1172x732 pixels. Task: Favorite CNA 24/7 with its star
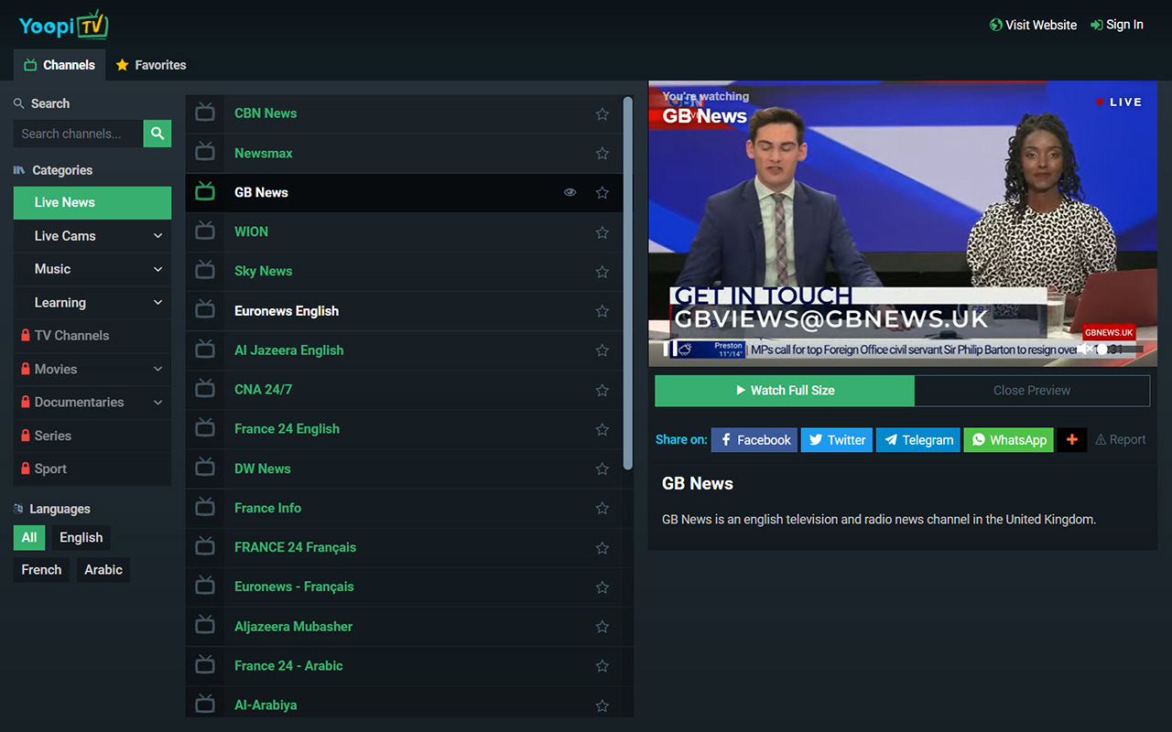602,390
